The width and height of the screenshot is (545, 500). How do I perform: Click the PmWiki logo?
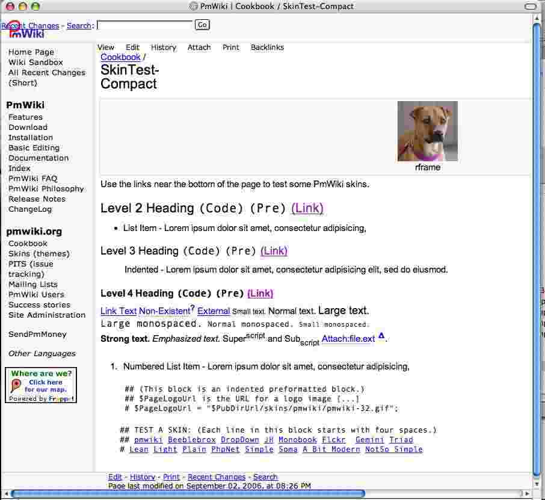click(x=26, y=30)
